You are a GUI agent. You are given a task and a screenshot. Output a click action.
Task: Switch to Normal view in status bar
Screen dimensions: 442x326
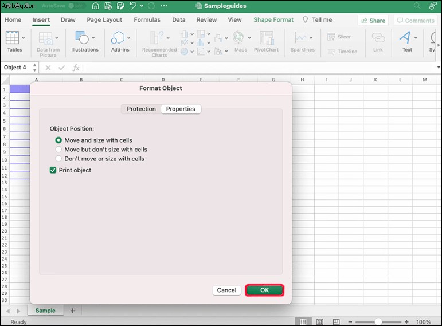coord(303,321)
